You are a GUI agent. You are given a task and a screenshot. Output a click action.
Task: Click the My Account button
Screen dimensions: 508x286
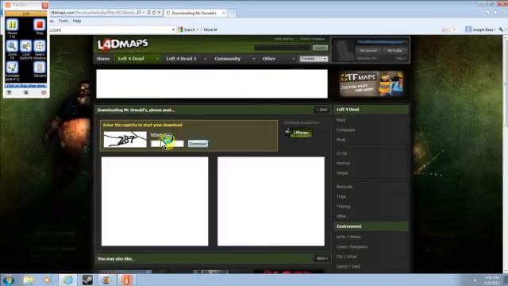(x=368, y=51)
